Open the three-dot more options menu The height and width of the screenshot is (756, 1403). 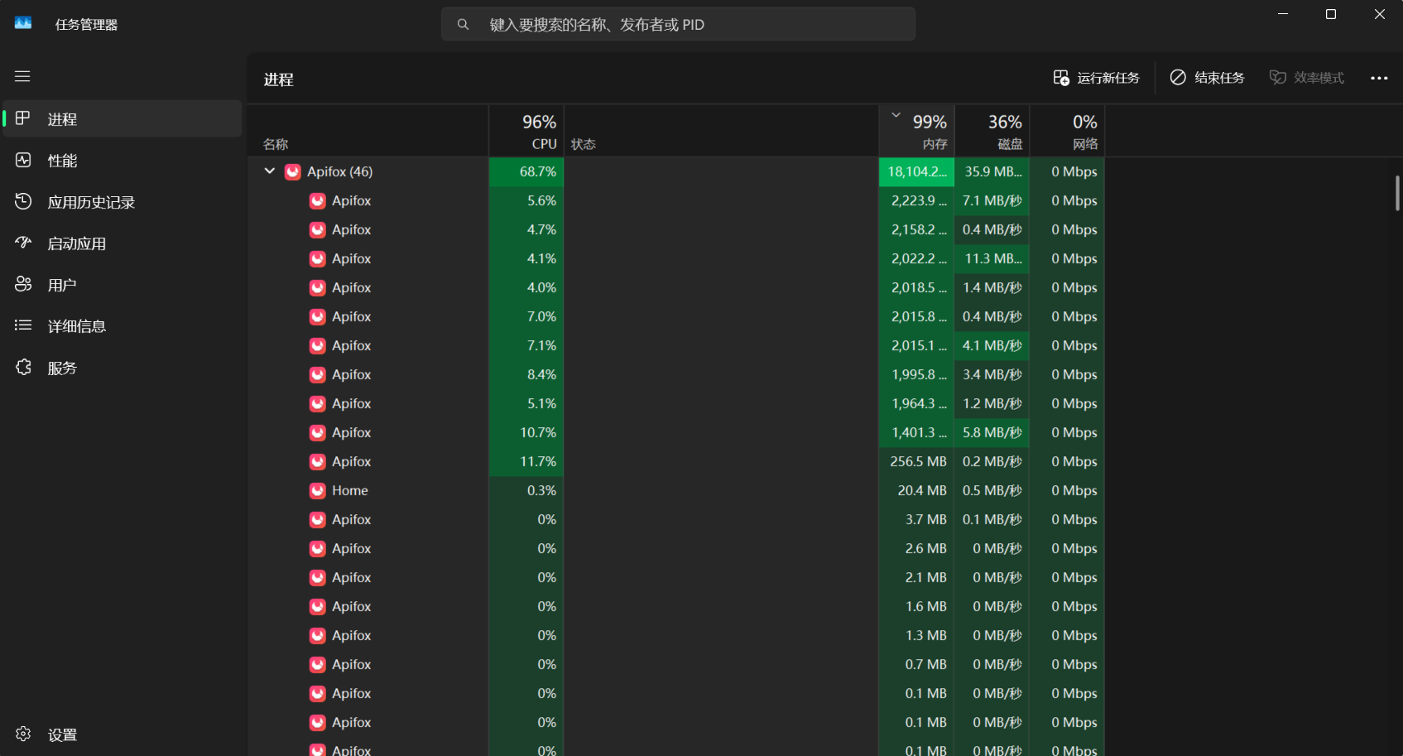pyautogui.click(x=1379, y=78)
